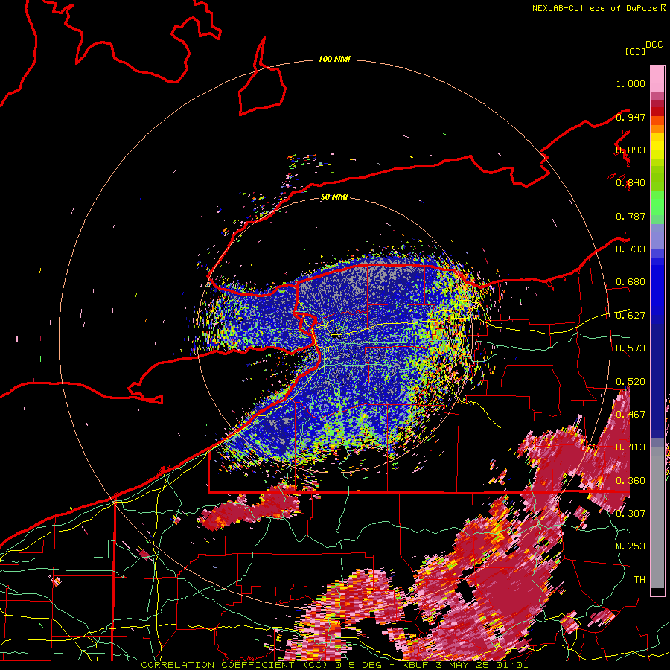
Task: Click the 0.253 scale value
Action: (631, 546)
